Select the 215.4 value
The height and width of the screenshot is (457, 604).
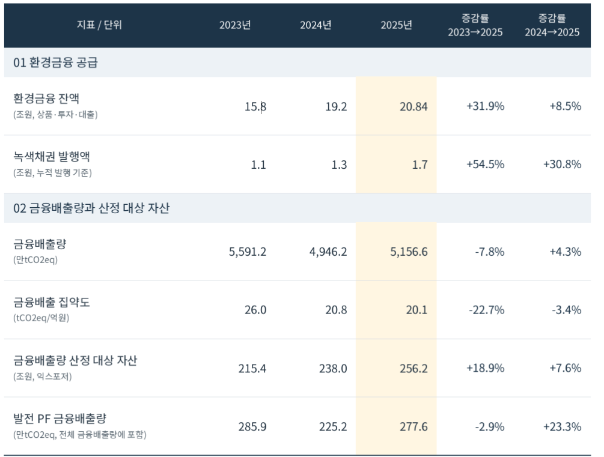252,369
